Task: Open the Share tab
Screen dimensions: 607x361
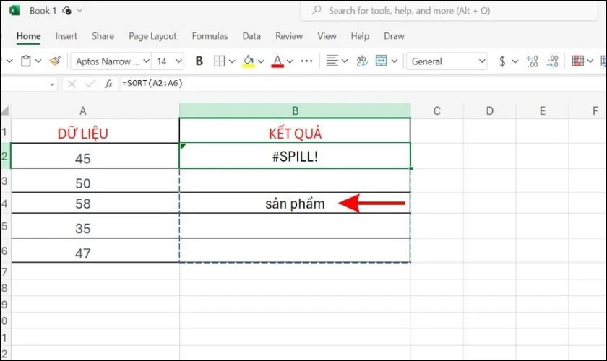Action: coord(103,36)
